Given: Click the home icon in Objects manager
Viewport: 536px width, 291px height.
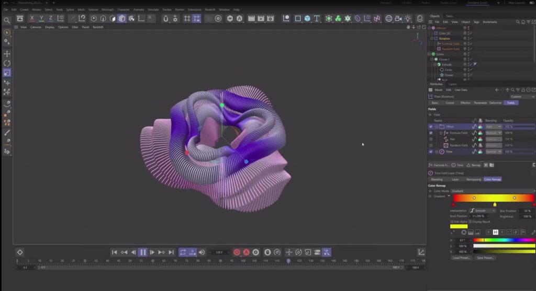Looking at the screenshot, I should point(523,22).
